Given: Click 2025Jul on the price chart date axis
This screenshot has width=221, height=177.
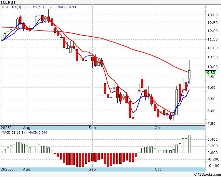Looking at the screenshot, I should (x=8, y=128).
